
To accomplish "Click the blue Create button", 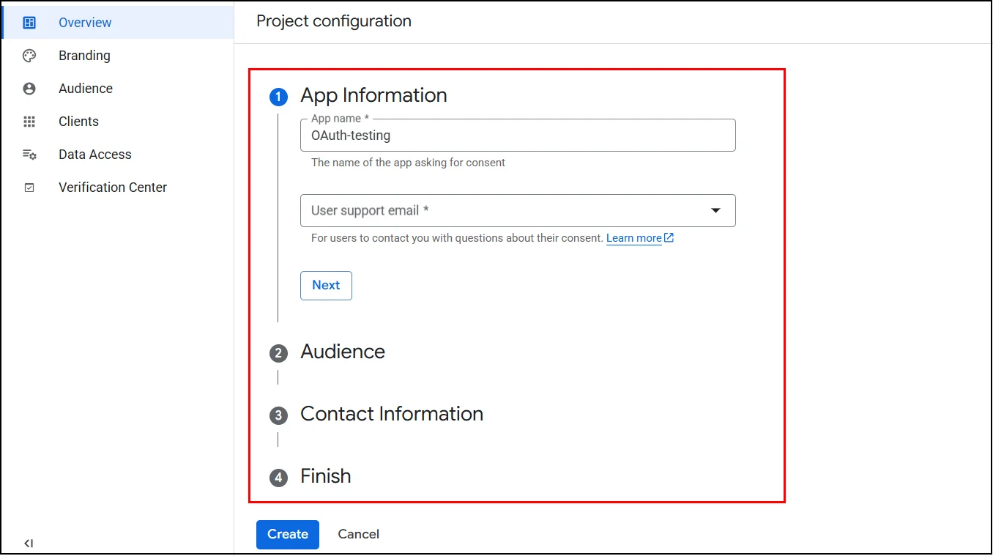I will tap(288, 535).
